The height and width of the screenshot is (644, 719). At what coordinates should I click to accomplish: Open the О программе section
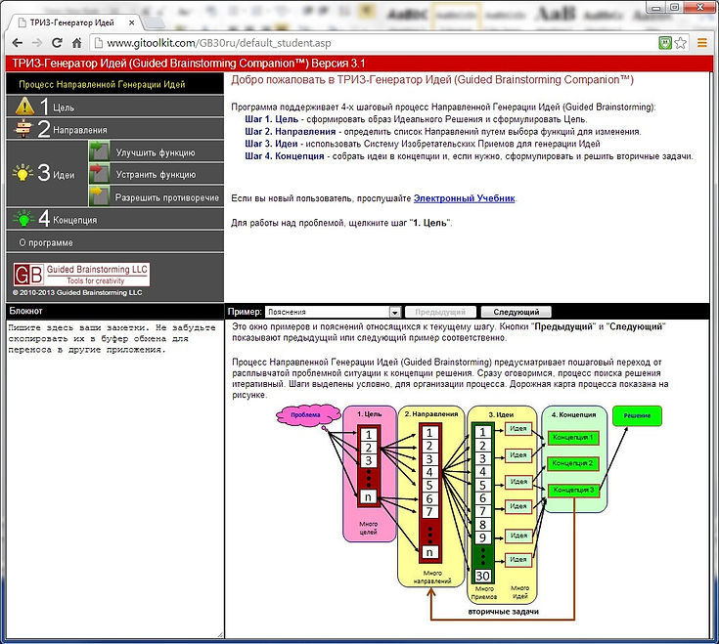(115, 242)
